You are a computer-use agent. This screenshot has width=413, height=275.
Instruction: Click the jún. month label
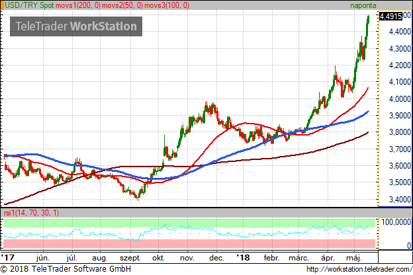point(43,258)
